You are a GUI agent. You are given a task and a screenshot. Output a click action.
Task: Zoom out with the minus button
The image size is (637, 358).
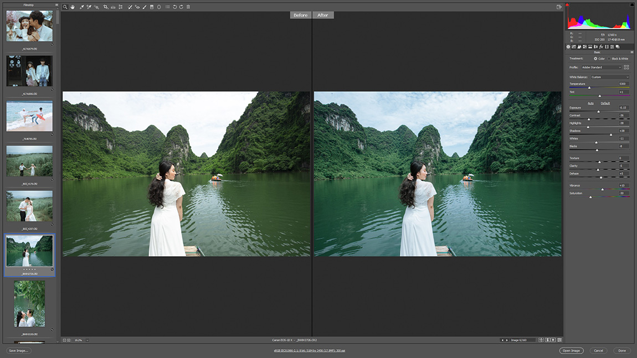tap(64, 340)
